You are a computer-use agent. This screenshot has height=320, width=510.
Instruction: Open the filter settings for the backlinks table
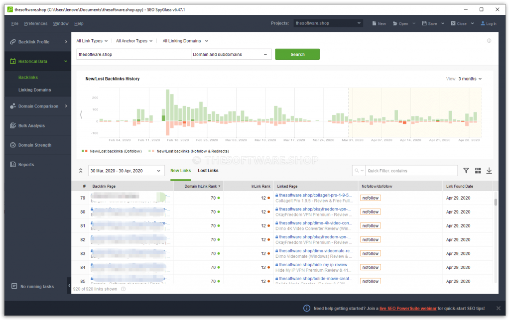click(466, 170)
